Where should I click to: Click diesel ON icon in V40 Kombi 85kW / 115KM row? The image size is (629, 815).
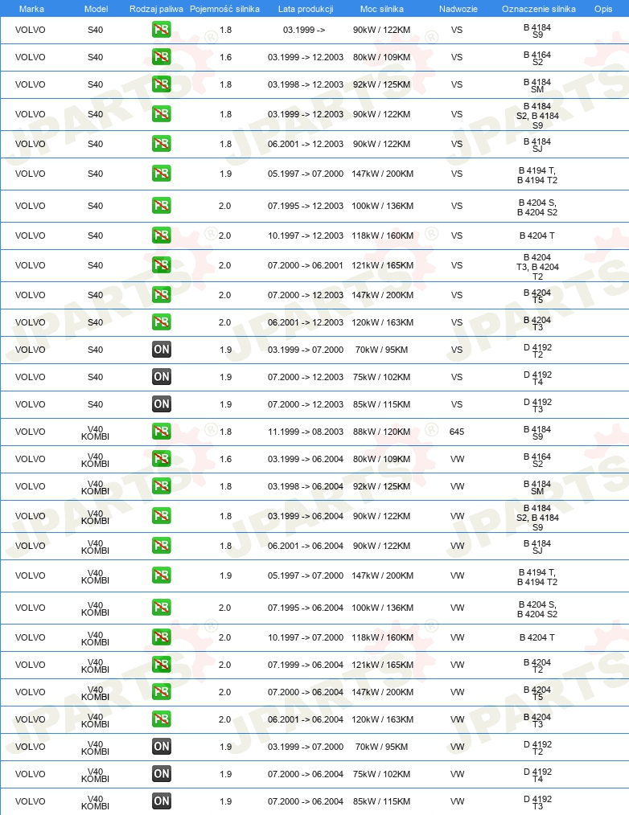click(162, 801)
